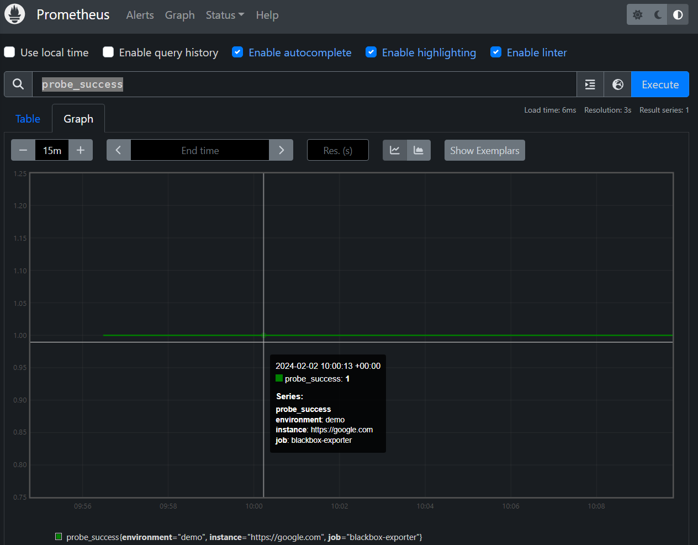Increase the time range with plus
The image size is (698, 545).
tap(81, 150)
